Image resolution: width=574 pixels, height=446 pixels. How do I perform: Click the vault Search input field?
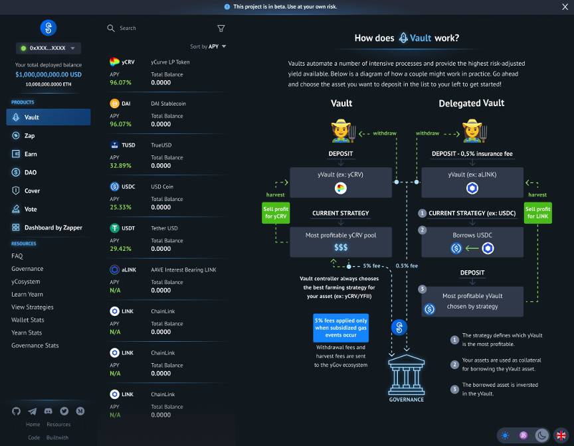pos(159,29)
